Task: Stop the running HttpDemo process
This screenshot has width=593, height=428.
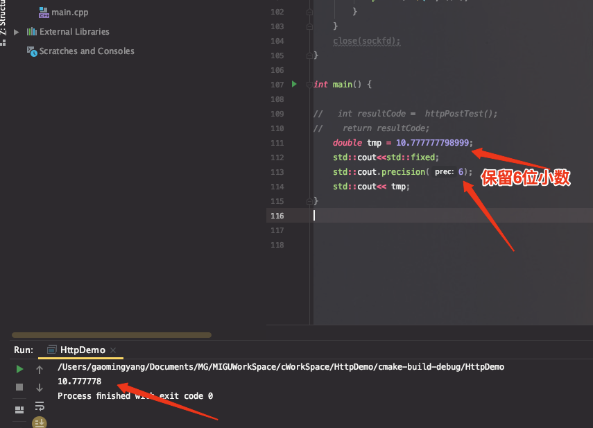Action: point(19,387)
